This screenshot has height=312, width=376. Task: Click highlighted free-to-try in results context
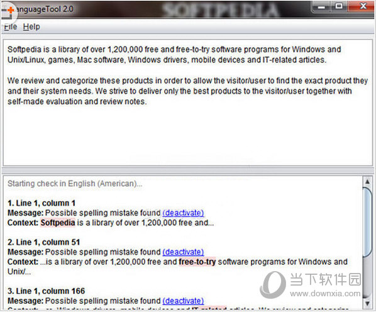(197, 262)
